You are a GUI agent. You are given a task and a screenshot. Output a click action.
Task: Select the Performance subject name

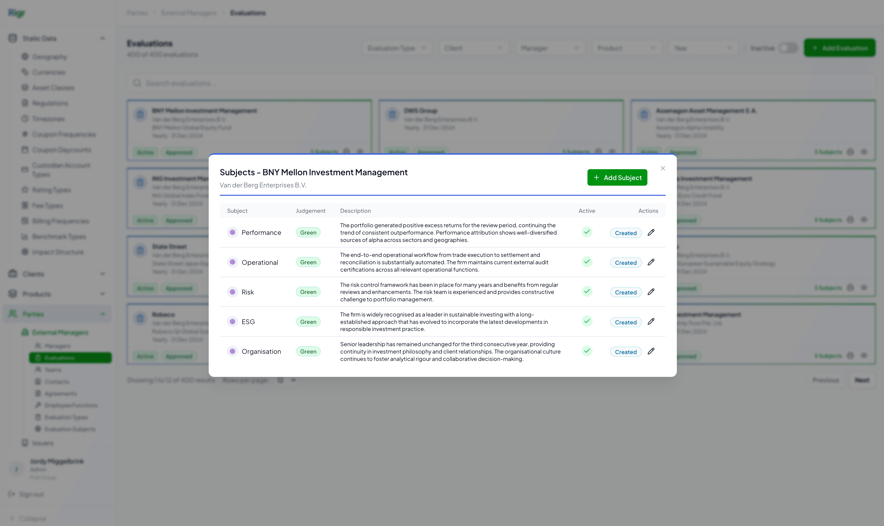[261, 233]
